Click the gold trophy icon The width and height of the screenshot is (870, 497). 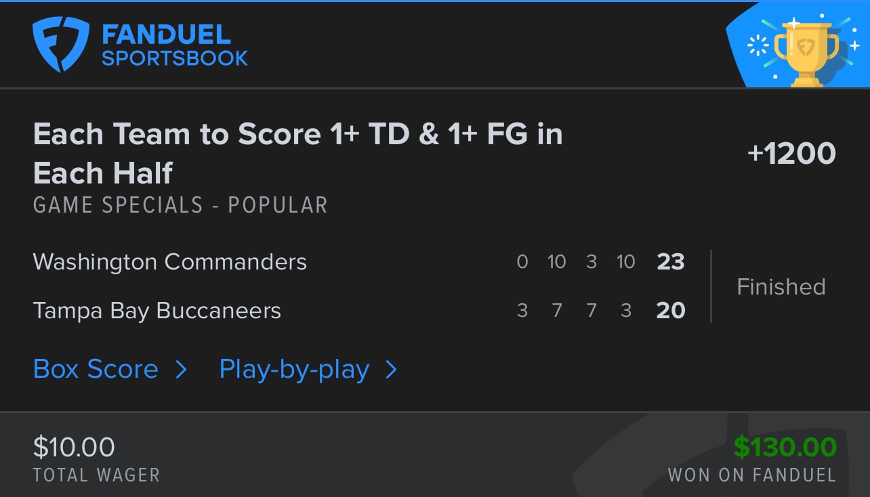point(806,53)
